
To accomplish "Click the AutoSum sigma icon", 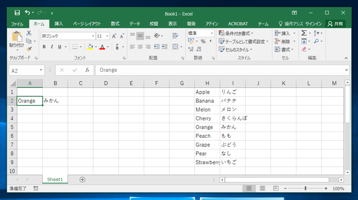I will point(304,33).
